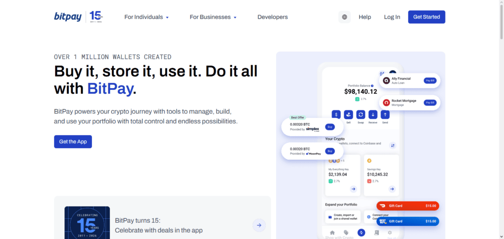
Task: Tap the Swap icon in app mockup
Action: [x=361, y=114]
